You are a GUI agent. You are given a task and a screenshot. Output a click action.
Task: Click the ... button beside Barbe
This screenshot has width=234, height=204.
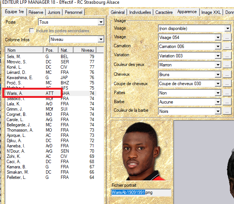click(x=227, y=102)
